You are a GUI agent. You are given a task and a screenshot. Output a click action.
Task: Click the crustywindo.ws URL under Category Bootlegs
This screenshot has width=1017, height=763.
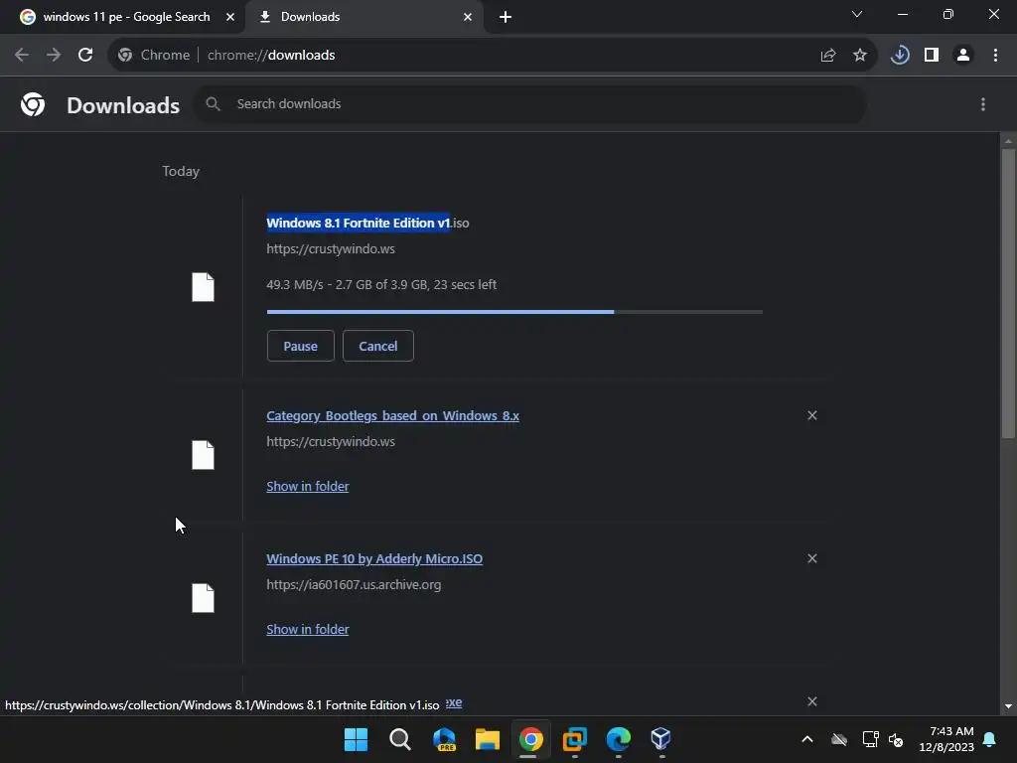coord(331,442)
